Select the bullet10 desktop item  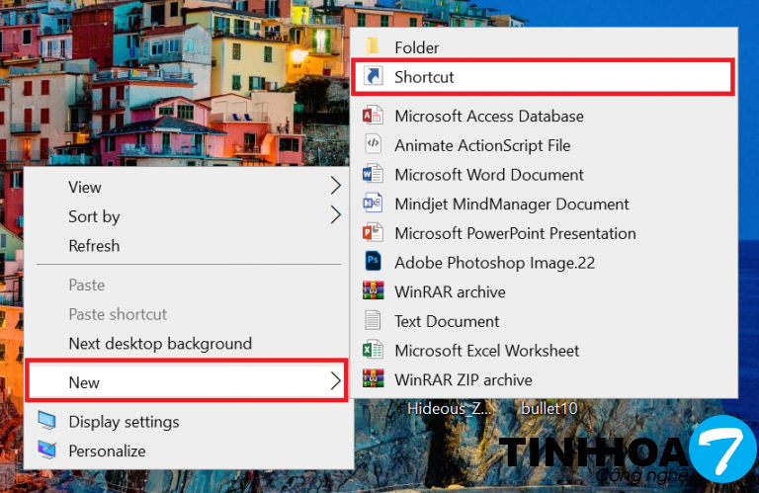point(548,408)
